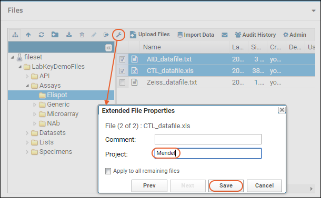Collapse the Assays folder tree
This screenshot has height=198, width=321.
[27, 86]
